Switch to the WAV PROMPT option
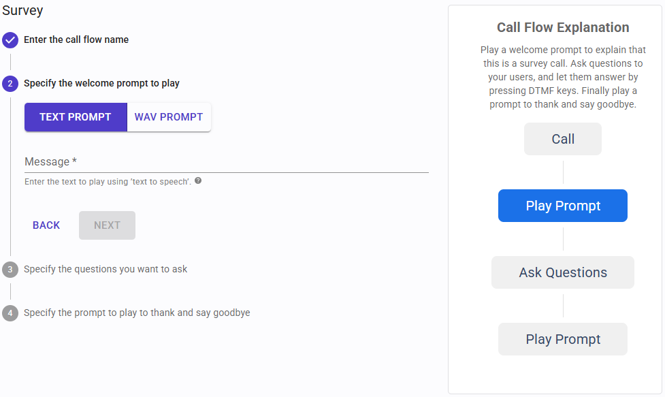Viewport: 665px width, 397px height. click(x=169, y=117)
